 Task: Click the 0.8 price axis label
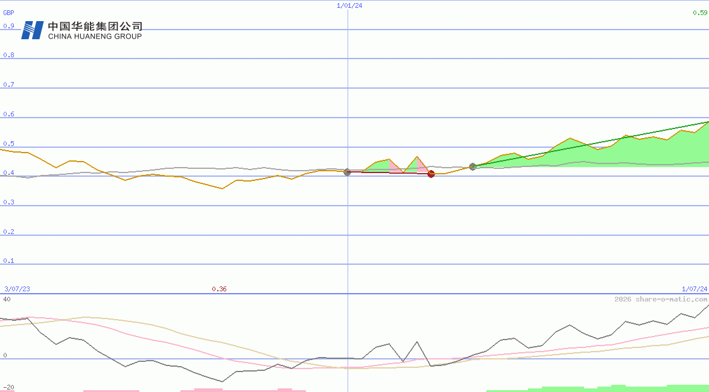tap(8, 55)
